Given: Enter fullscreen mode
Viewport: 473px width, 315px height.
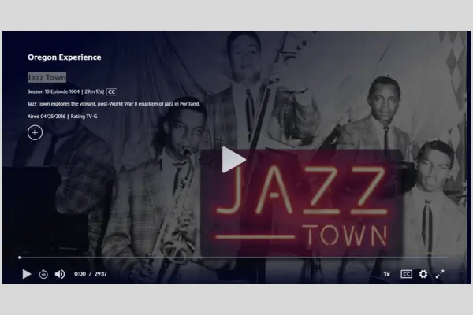Looking at the screenshot, I should point(440,274).
